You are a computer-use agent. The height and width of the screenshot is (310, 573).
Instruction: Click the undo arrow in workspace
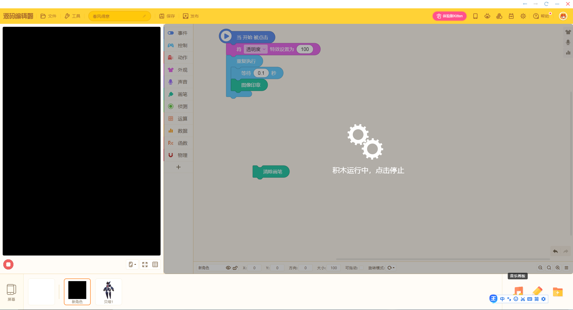[555, 251]
